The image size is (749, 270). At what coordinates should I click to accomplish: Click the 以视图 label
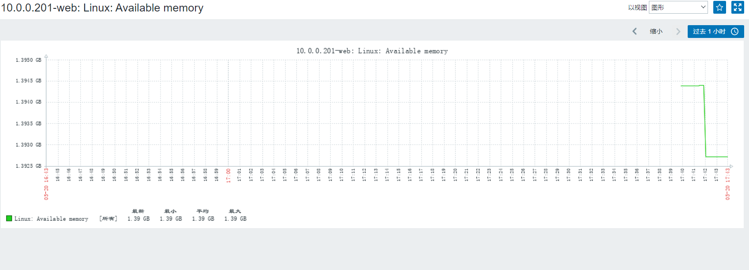point(637,7)
